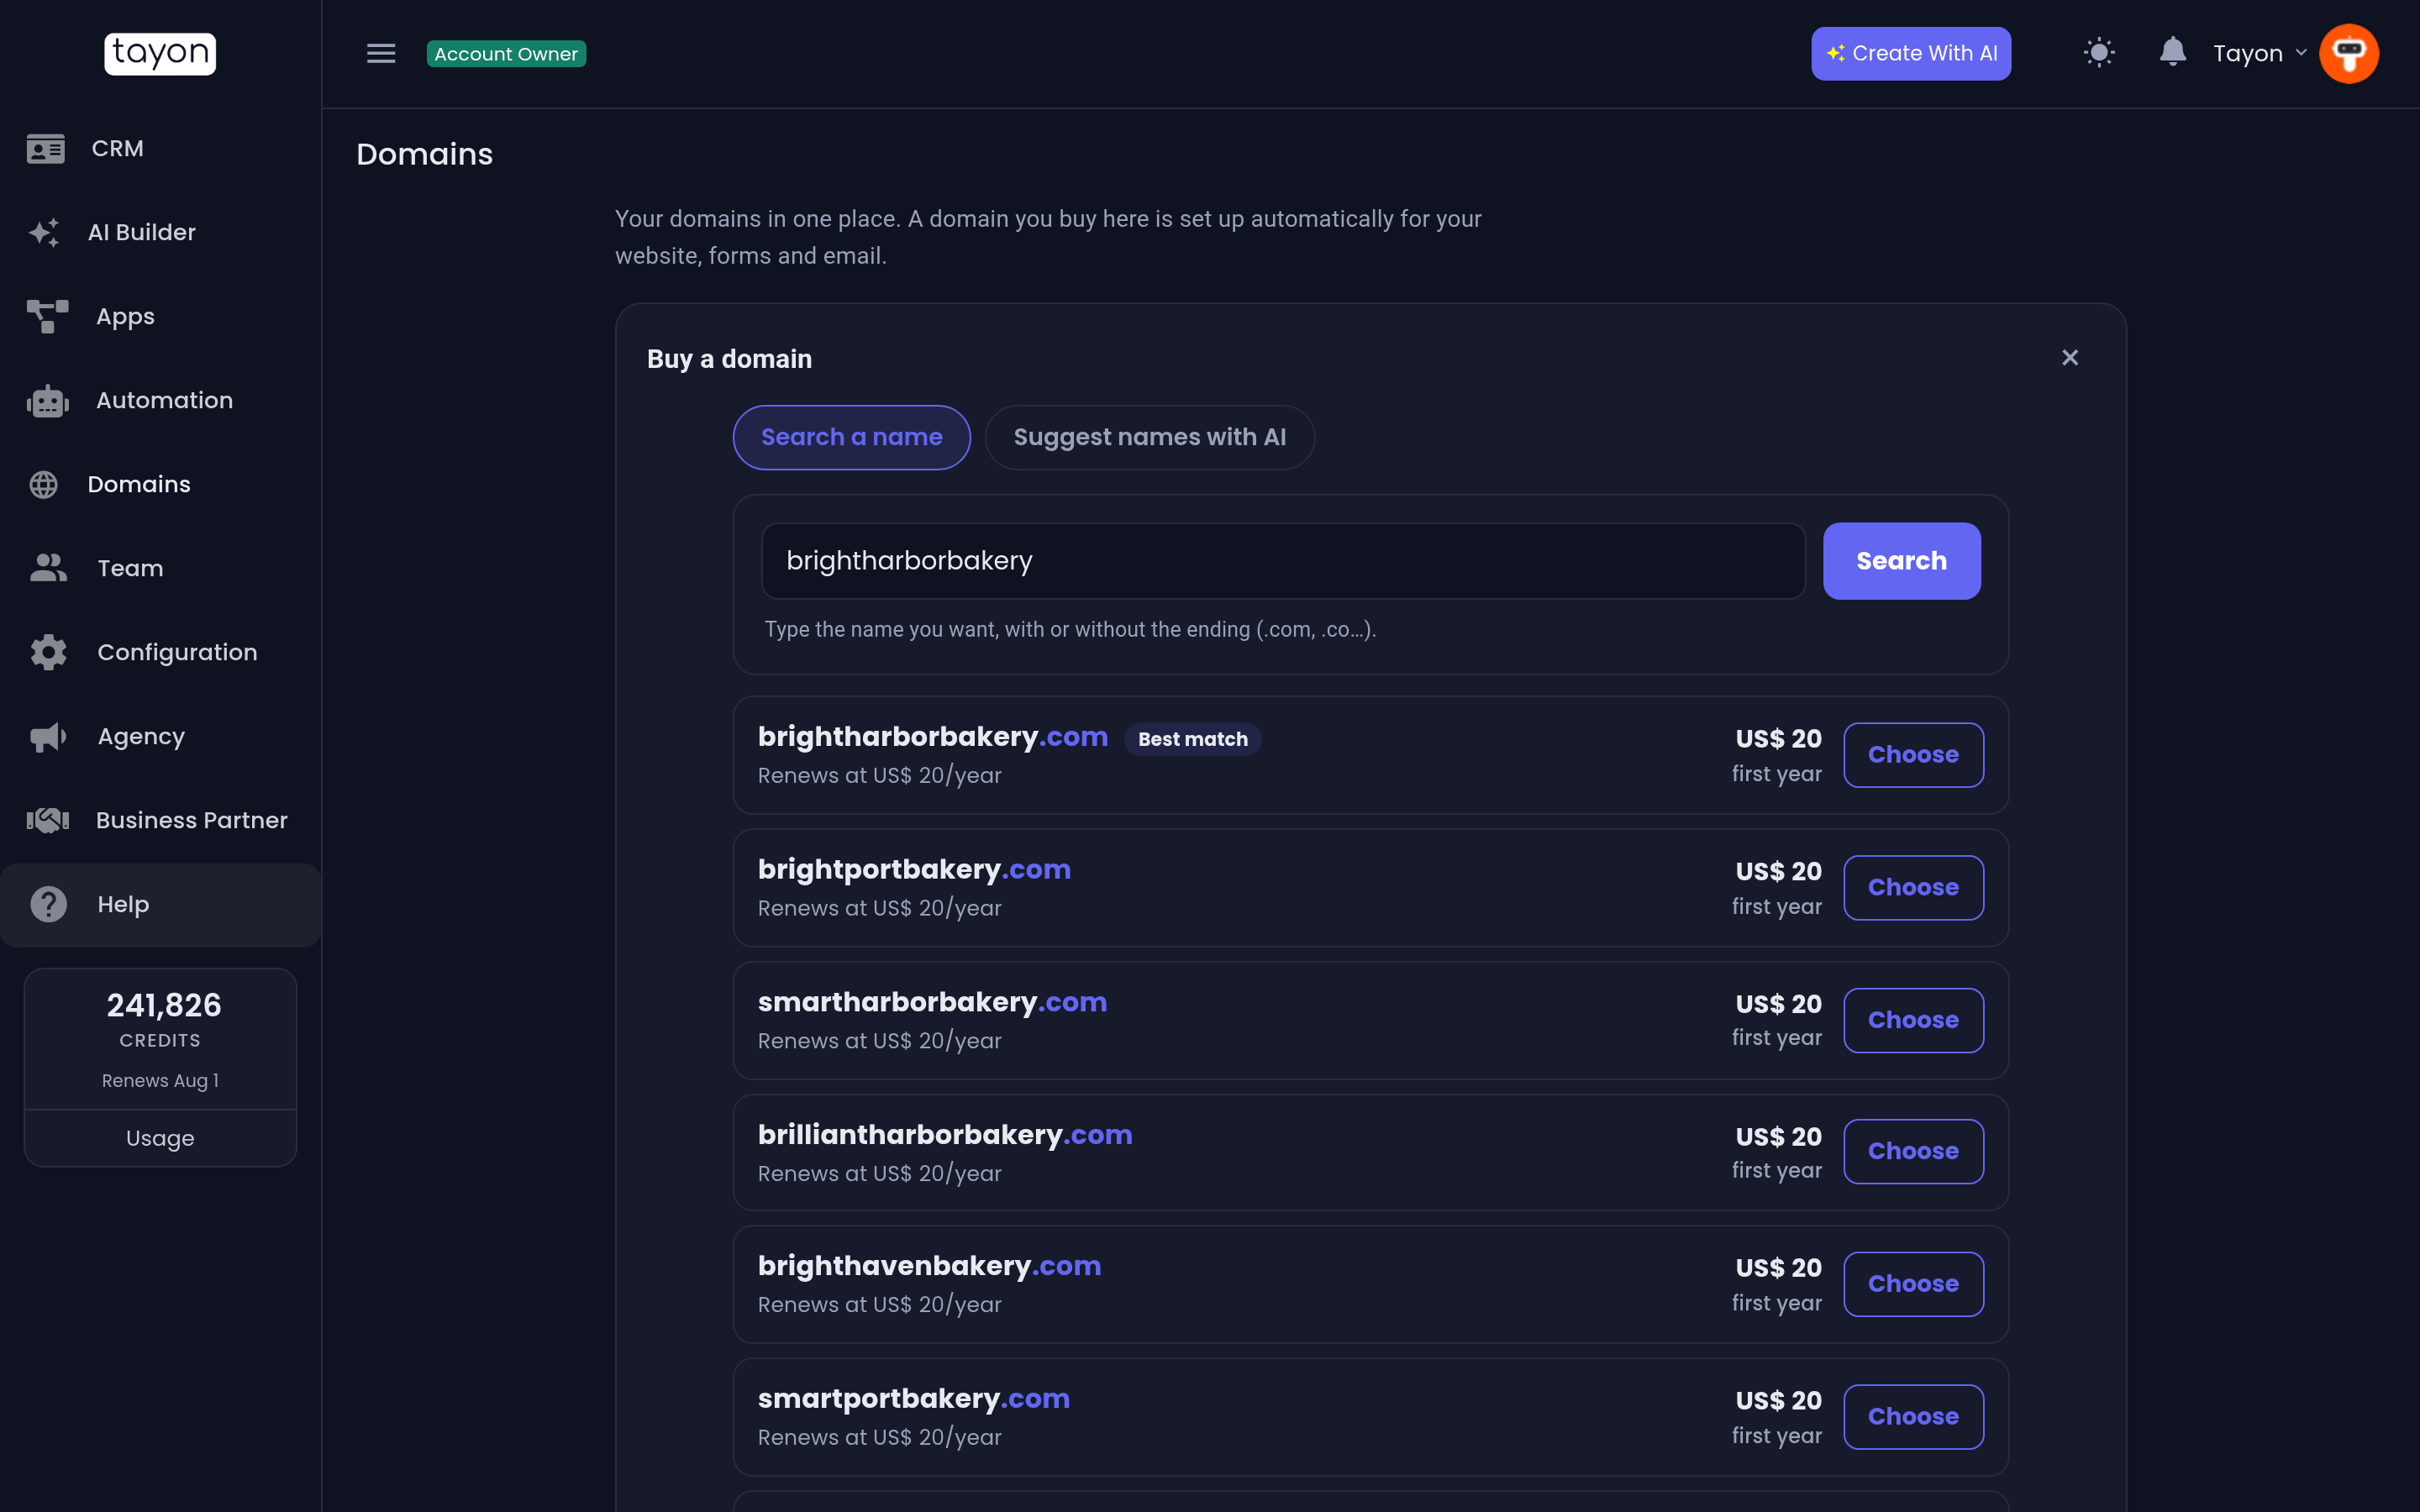Image resolution: width=2420 pixels, height=1512 pixels.
Task: Click the tayon logo
Action: [x=160, y=54]
